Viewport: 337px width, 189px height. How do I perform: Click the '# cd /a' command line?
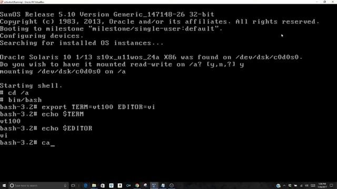[14, 93]
